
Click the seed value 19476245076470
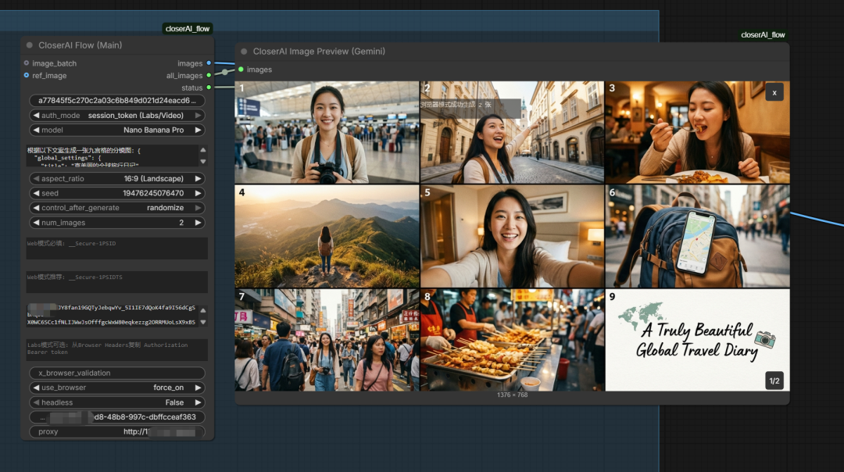[x=153, y=193]
